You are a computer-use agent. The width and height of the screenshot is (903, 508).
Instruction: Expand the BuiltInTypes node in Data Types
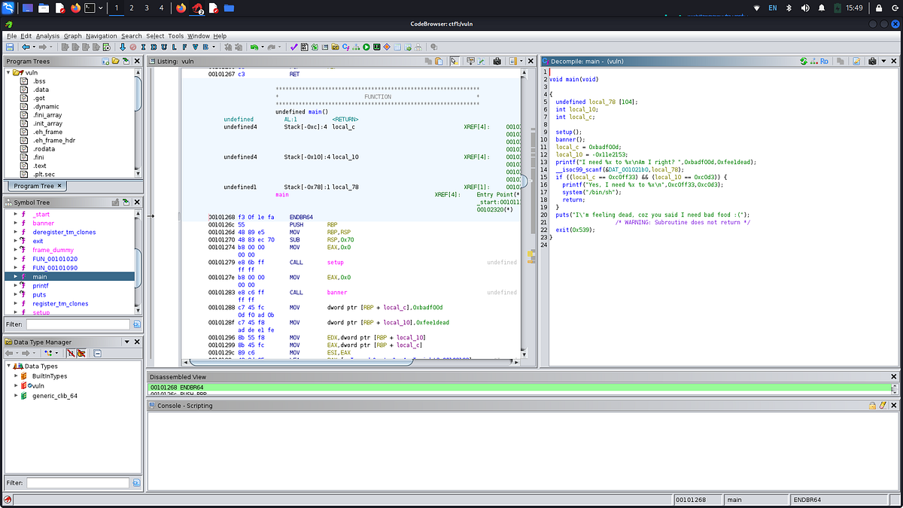click(16, 376)
